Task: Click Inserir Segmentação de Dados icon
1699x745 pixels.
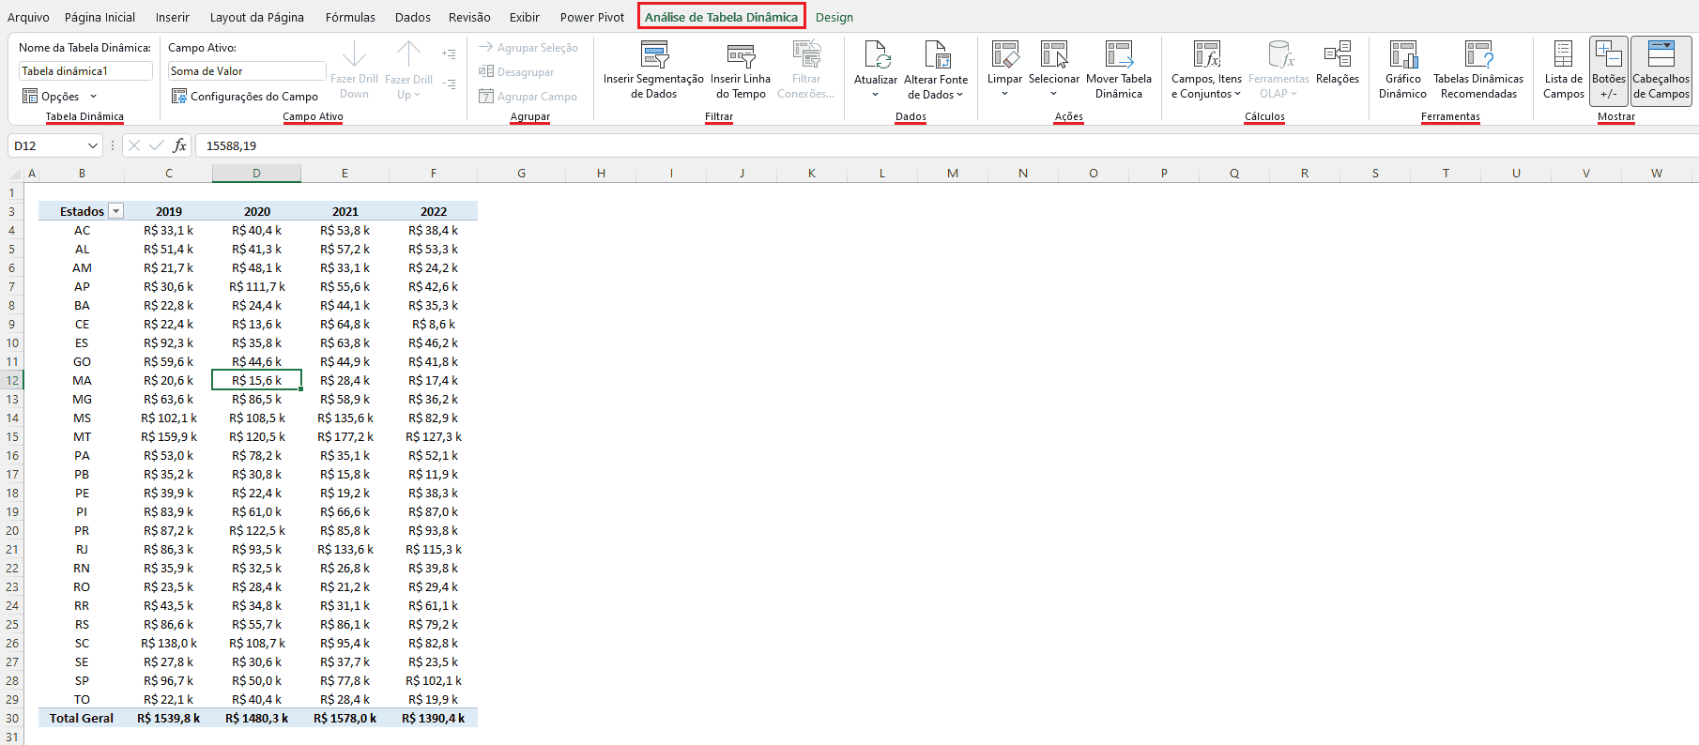Action: [x=653, y=55]
